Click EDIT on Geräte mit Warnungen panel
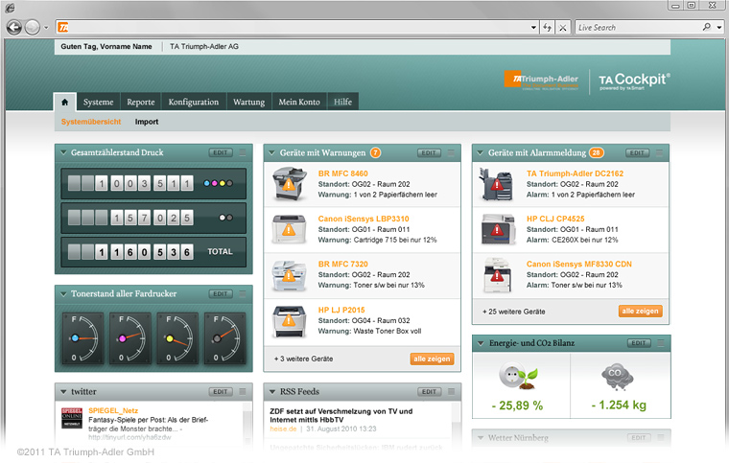 coord(429,152)
